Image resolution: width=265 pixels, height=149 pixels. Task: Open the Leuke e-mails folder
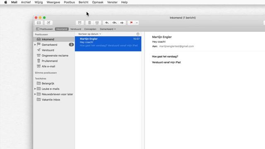54,89
